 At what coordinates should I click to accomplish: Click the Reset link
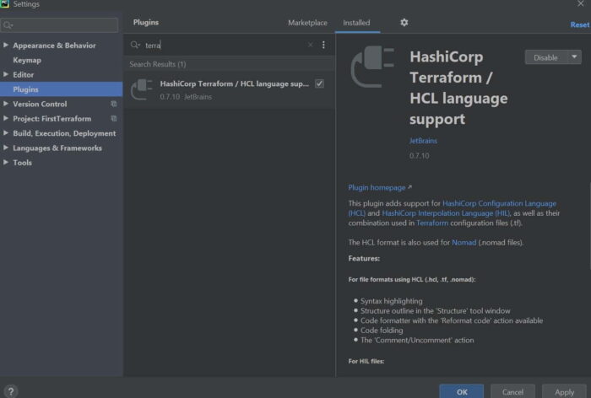click(x=580, y=24)
